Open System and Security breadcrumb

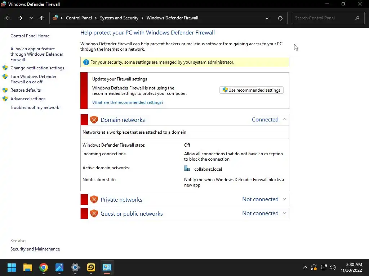coord(119,18)
